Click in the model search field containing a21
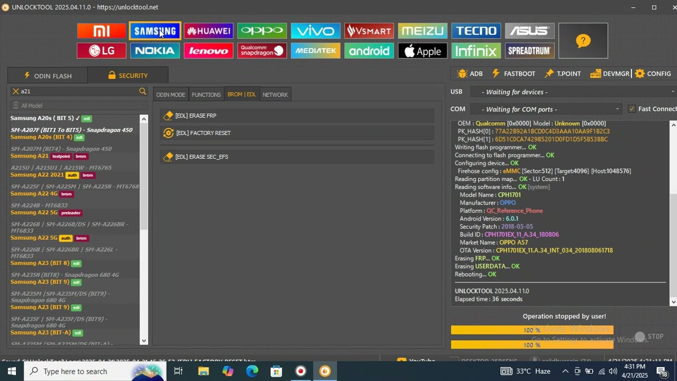This screenshot has width=677, height=381. (x=78, y=92)
